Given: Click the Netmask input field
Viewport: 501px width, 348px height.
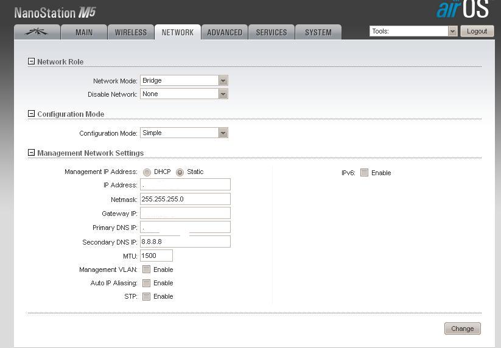Looking at the screenshot, I should [185, 199].
